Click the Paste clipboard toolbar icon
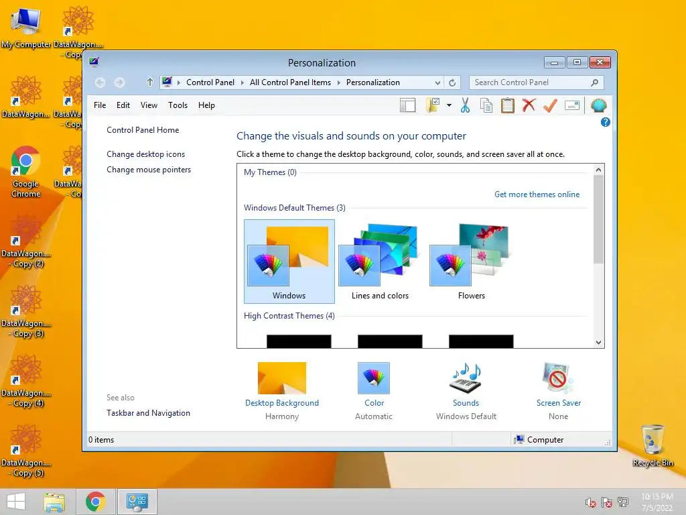Image resolution: width=686 pixels, height=515 pixels. (x=508, y=105)
